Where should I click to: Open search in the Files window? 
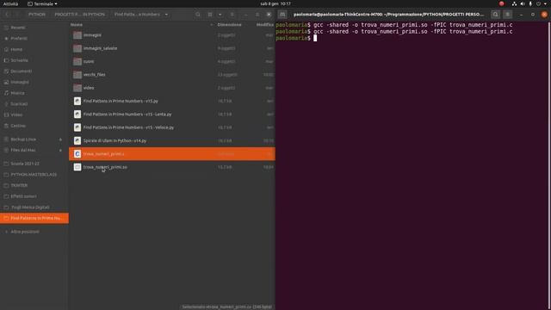tap(198, 15)
